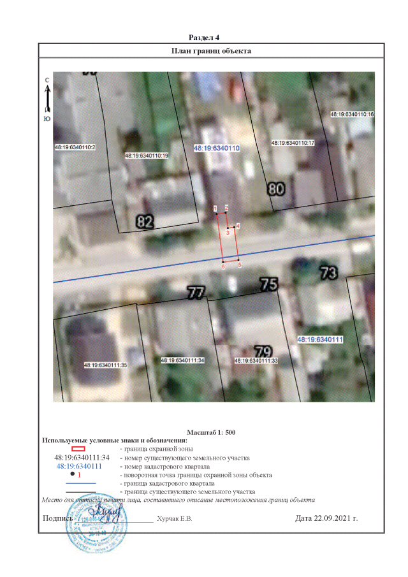408x577 pixels.
Task: Select parcel label 48:19:6340111:35
Action: (106, 365)
